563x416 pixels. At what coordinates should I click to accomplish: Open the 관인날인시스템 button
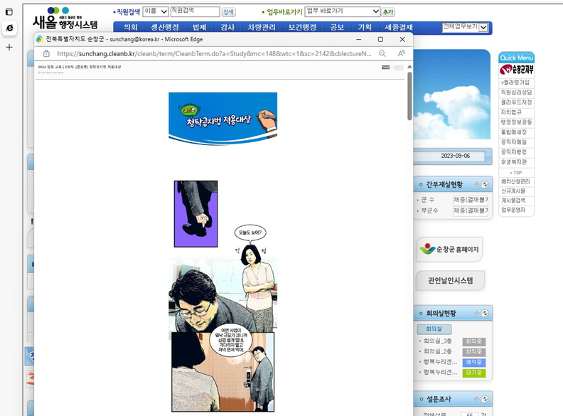450,280
